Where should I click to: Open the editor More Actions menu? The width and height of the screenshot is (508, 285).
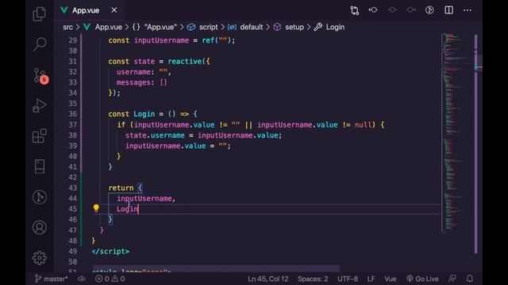tap(468, 10)
